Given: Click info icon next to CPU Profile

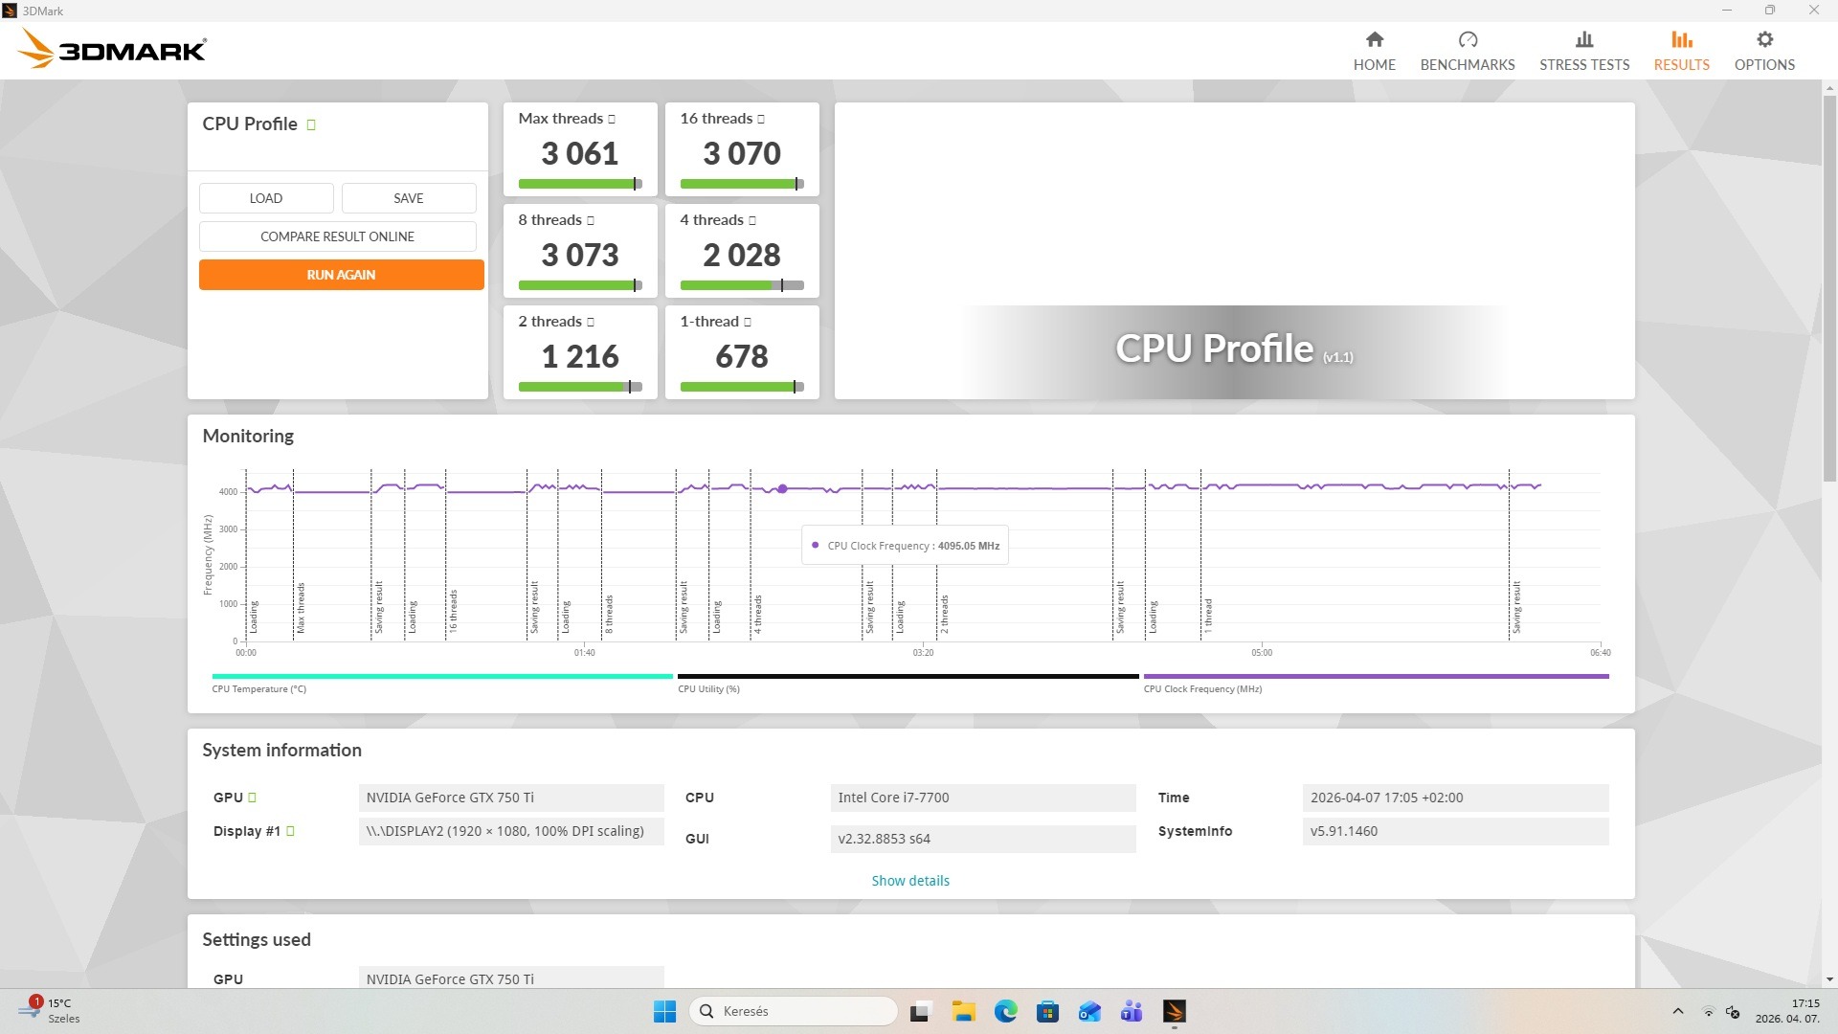Looking at the screenshot, I should [311, 124].
